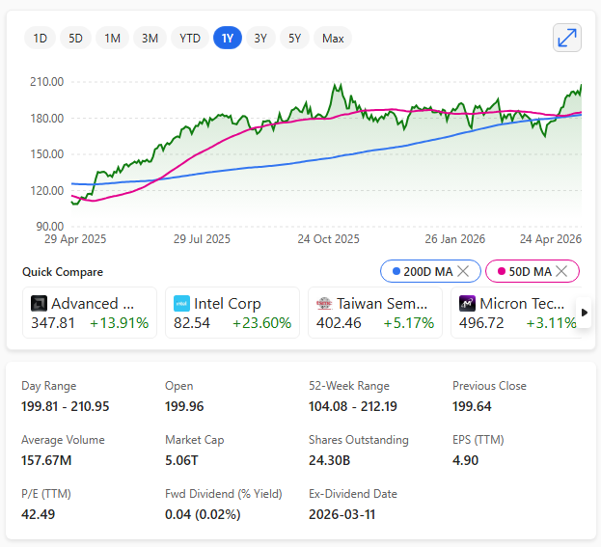The height and width of the screenshot is (547, 601).
Task: Show the YTD chart range
Action: point(190,39)
